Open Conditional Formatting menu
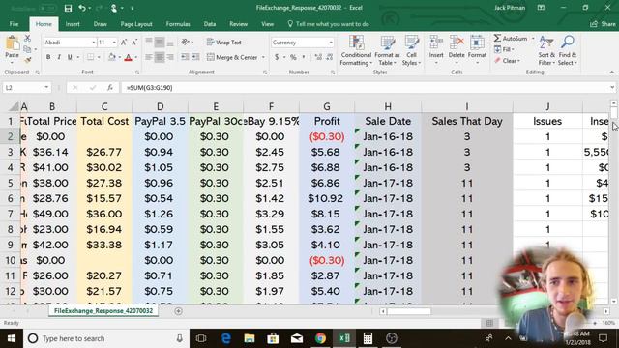 (x=356, y=50)
